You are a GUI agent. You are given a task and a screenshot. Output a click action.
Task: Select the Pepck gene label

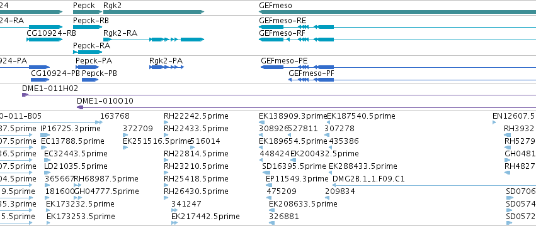point(84,6)
